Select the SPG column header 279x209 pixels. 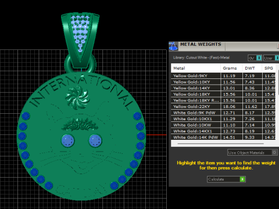pyautogui.click(x=269, y=68)
